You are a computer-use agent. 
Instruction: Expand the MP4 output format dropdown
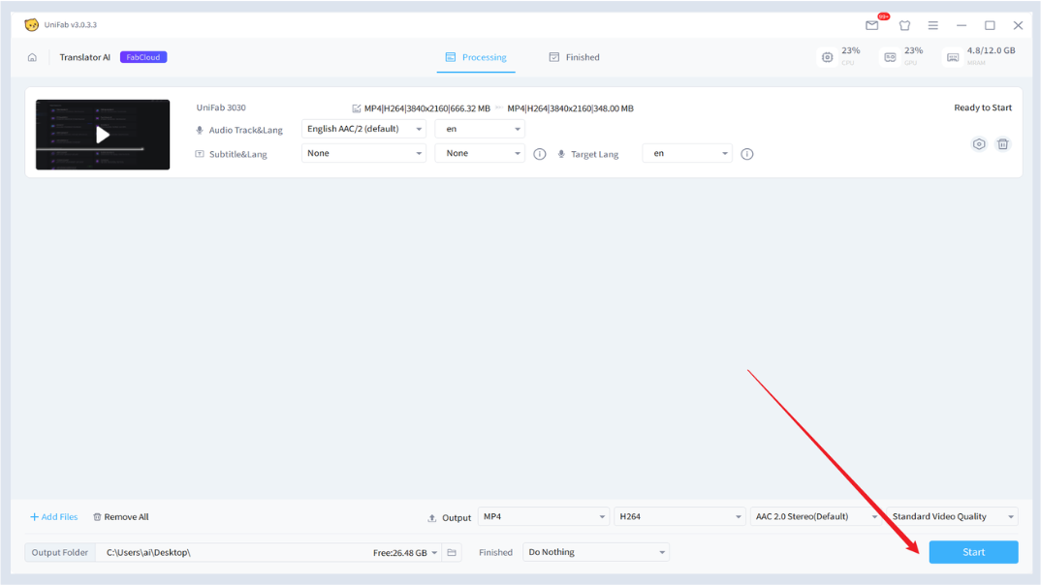click(x=545, y=517)
